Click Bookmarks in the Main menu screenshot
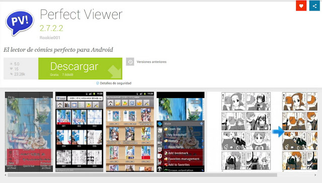The image size is (322, 183). point(176,147)
